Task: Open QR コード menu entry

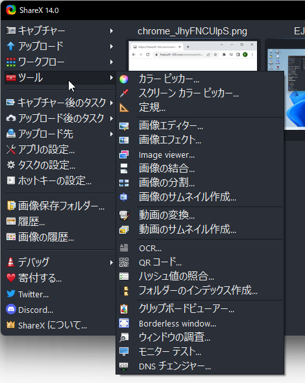Action: coord(200,262)
